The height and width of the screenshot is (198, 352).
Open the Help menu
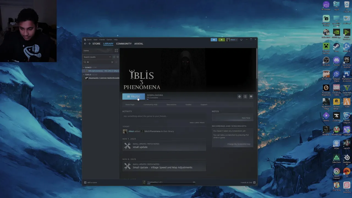coord(116,40)
